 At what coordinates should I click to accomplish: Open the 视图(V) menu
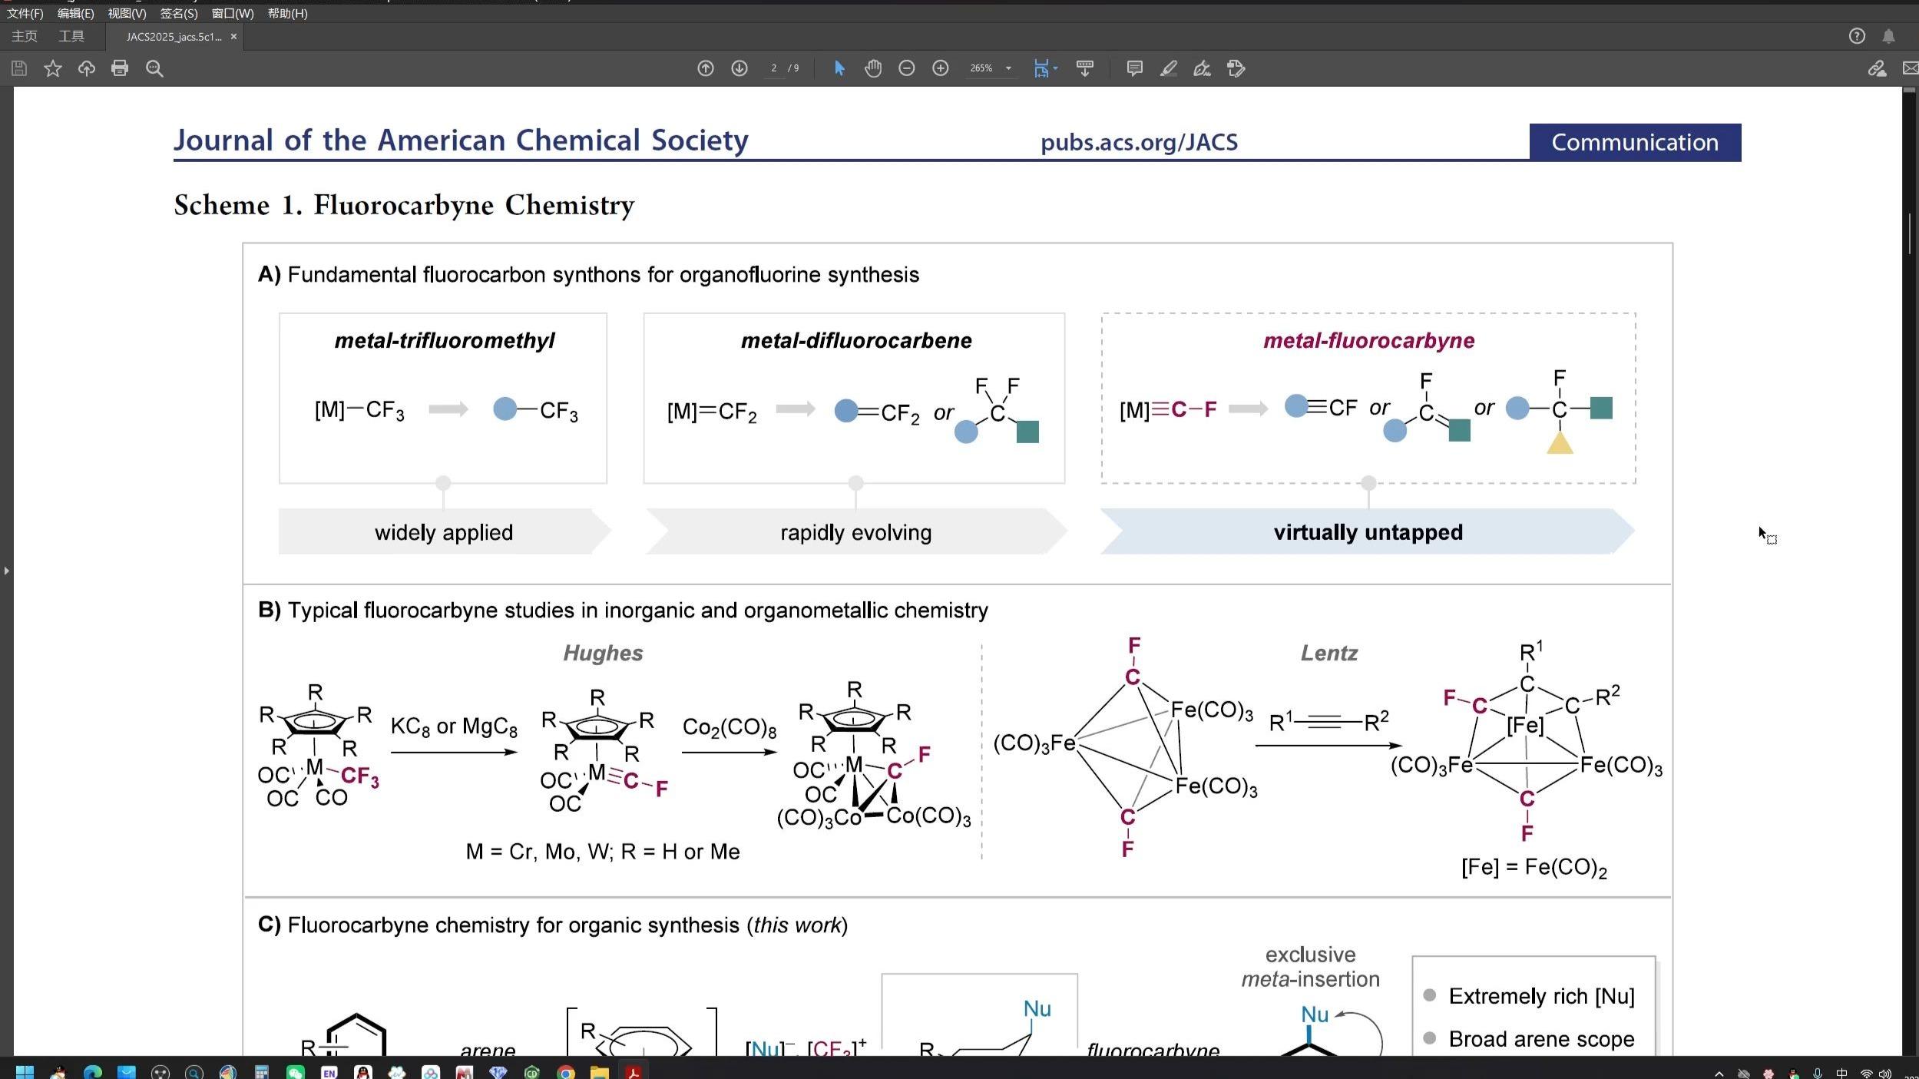point(127,13)
